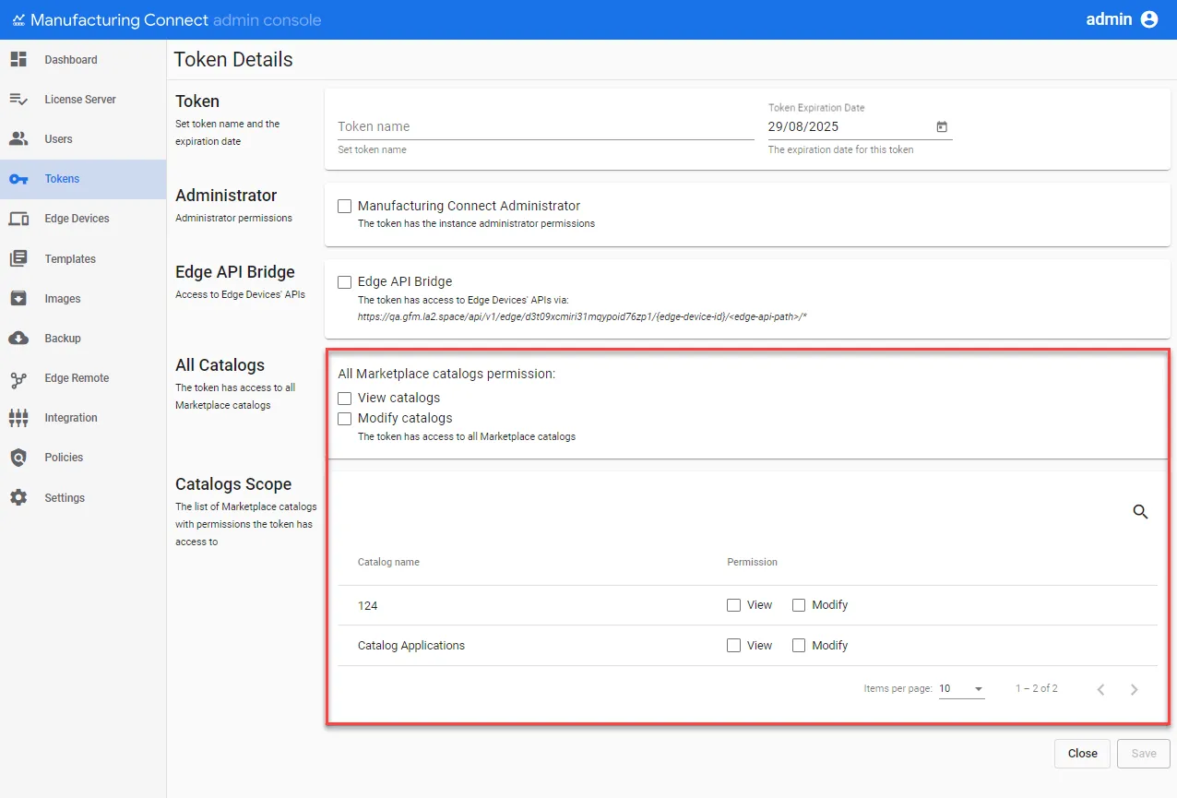Screen dimensions: 1177x798
Task: Click the Dashboard icon in sidebar
Action: [18, 60]
